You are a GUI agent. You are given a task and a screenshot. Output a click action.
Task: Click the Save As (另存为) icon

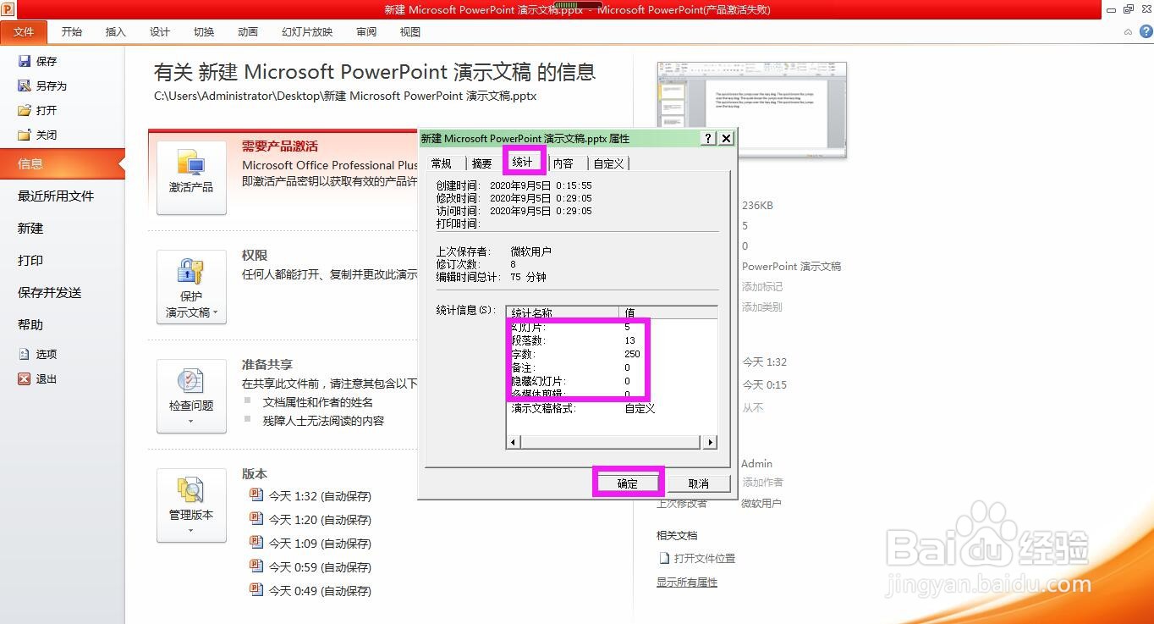point(25,86)
